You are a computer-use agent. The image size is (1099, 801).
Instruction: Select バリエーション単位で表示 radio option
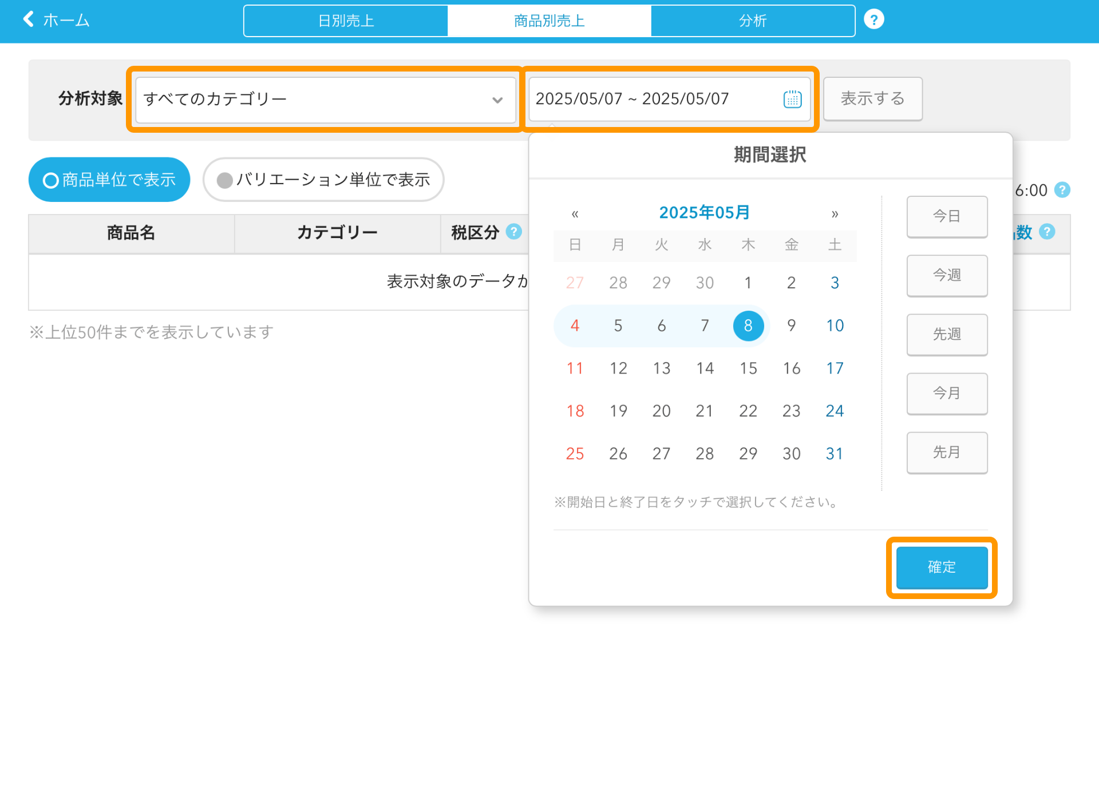point(323,180)
